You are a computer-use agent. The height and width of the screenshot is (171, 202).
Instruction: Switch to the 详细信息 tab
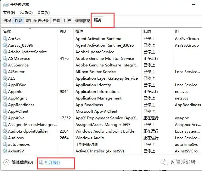[x=82, y=20]
